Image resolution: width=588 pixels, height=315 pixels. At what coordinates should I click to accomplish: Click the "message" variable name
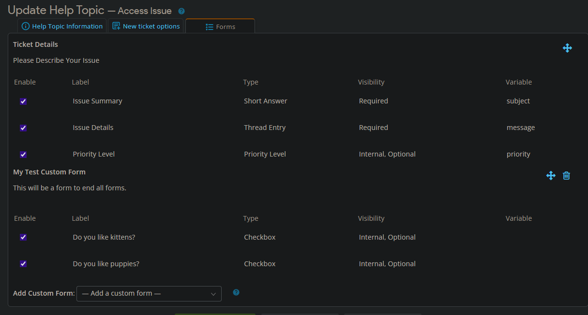(520, 128)
